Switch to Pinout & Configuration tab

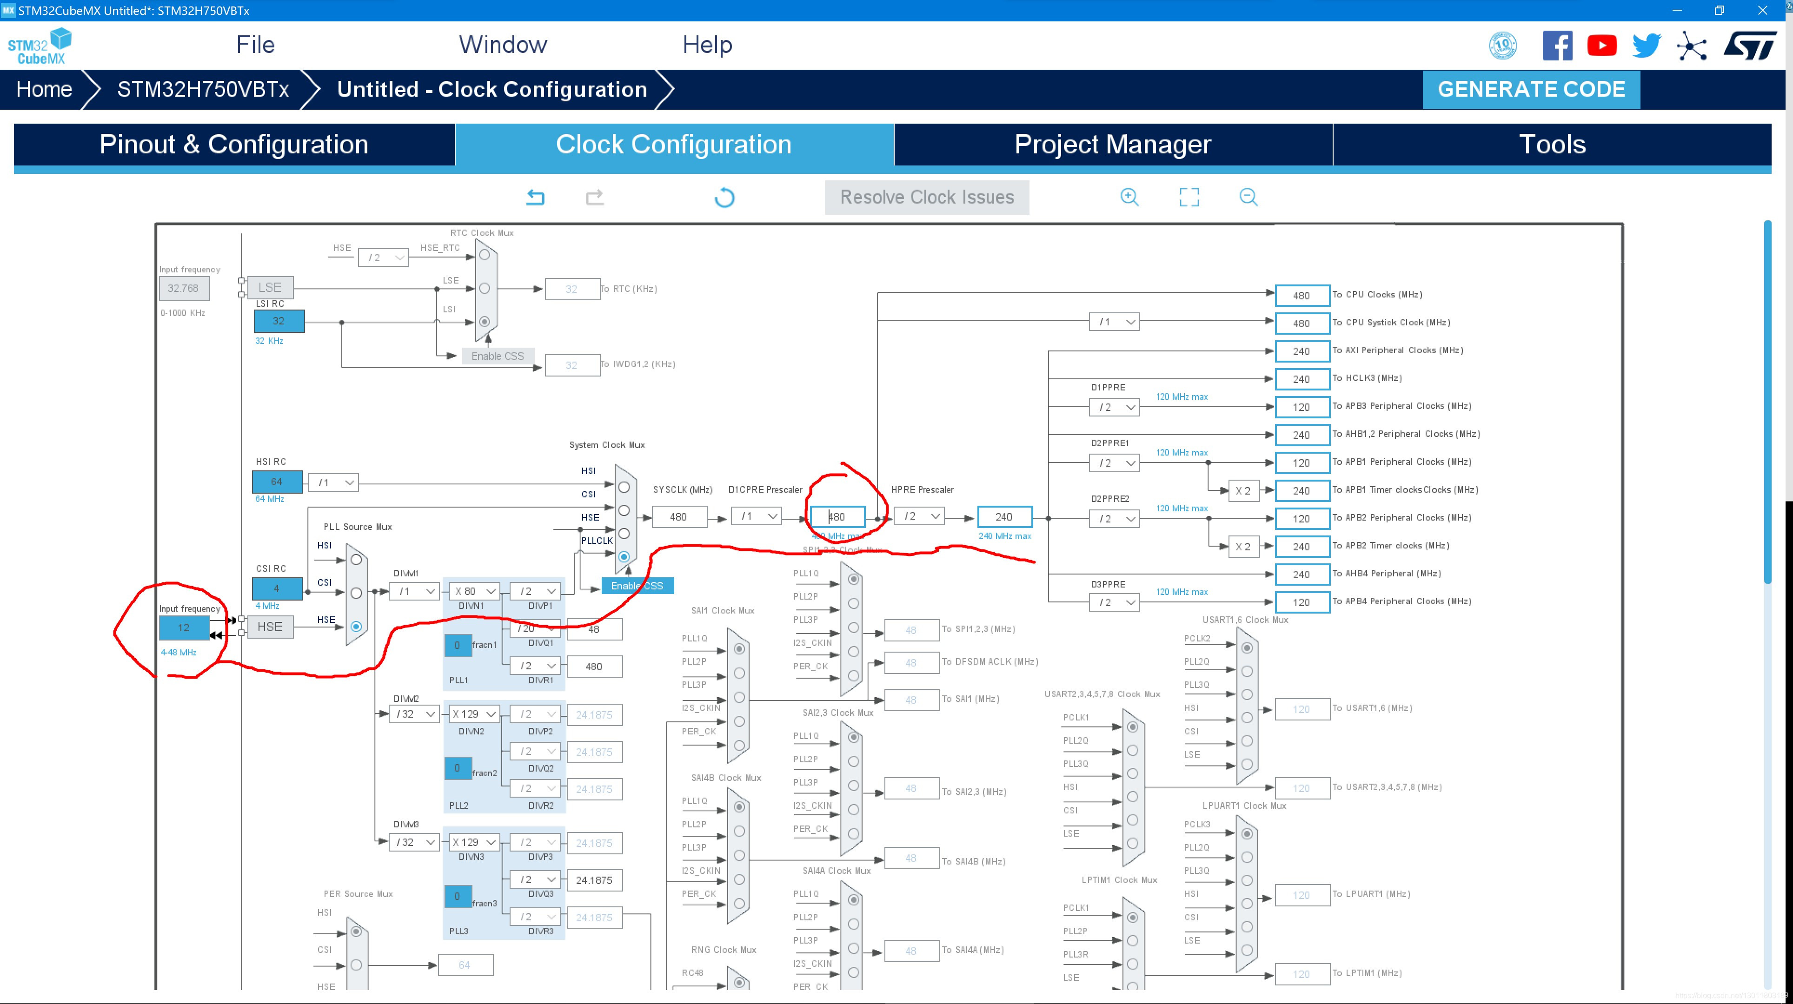234,145
